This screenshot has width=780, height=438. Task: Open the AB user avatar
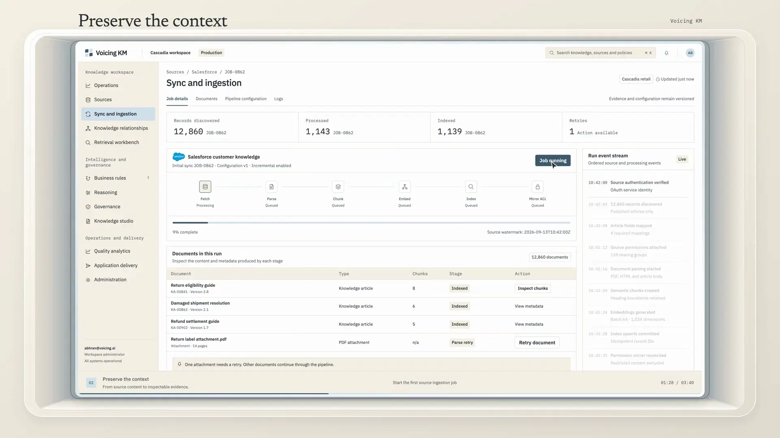click(690, 53)
